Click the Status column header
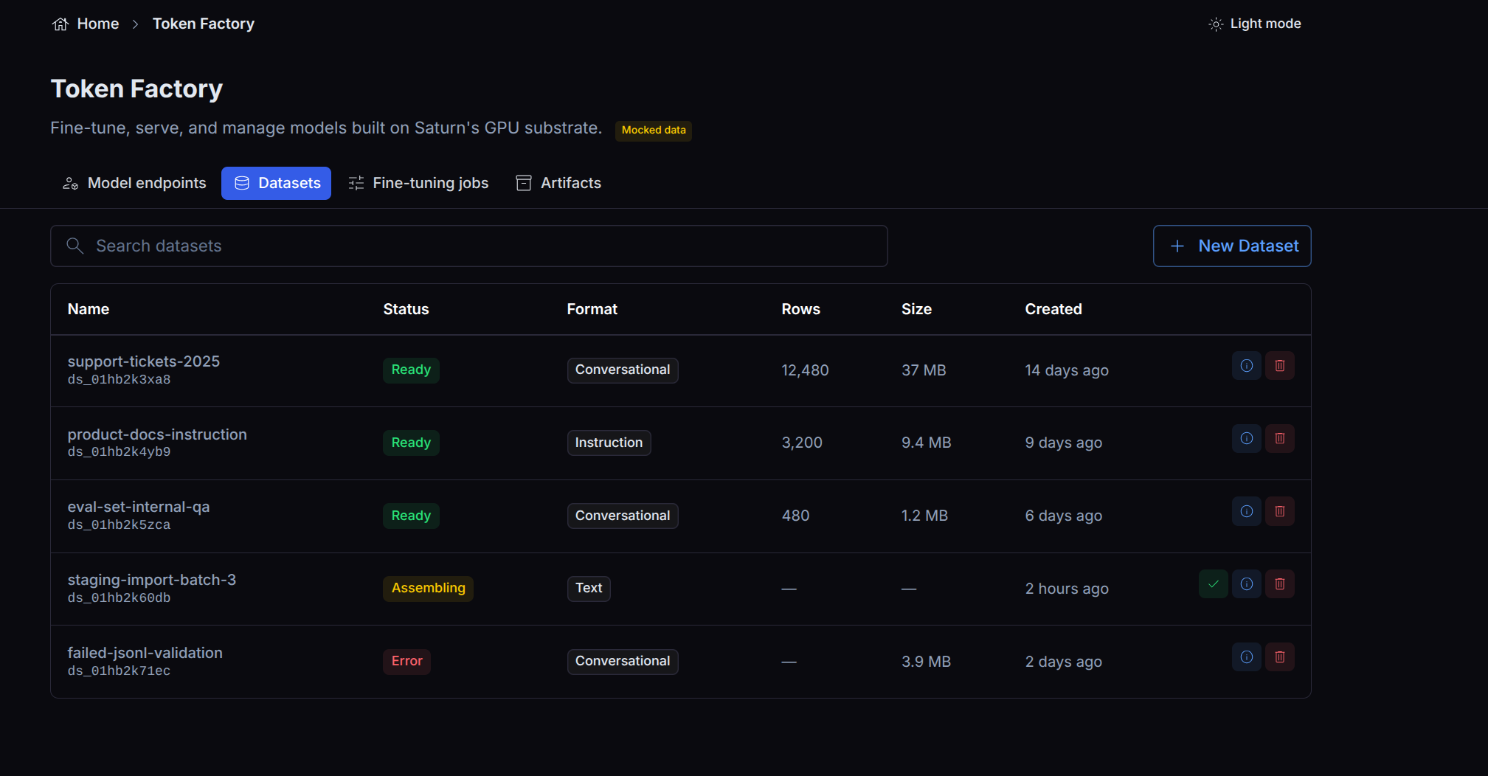 coord(406,309)
